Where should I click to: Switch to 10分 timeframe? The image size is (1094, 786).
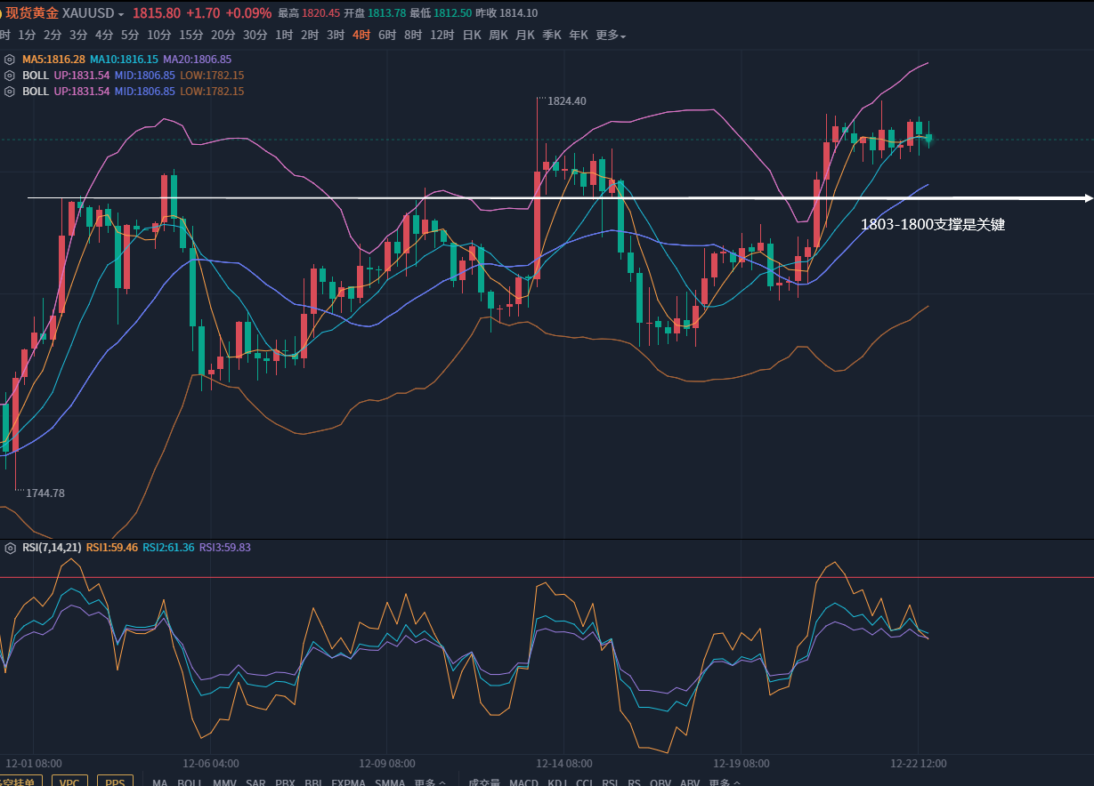tap(159, 36)
